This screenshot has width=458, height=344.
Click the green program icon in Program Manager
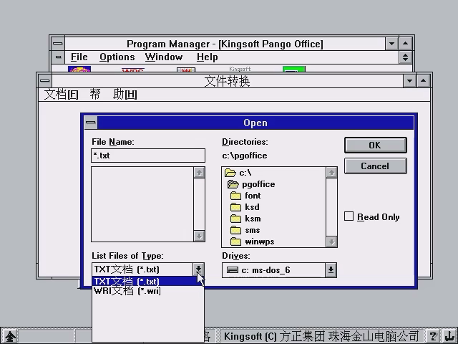coord(294,69)
